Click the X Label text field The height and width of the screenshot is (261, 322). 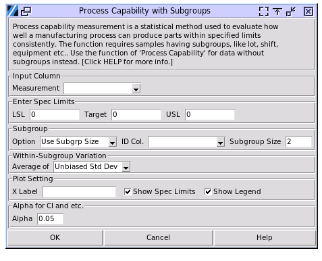coord(79,191)
